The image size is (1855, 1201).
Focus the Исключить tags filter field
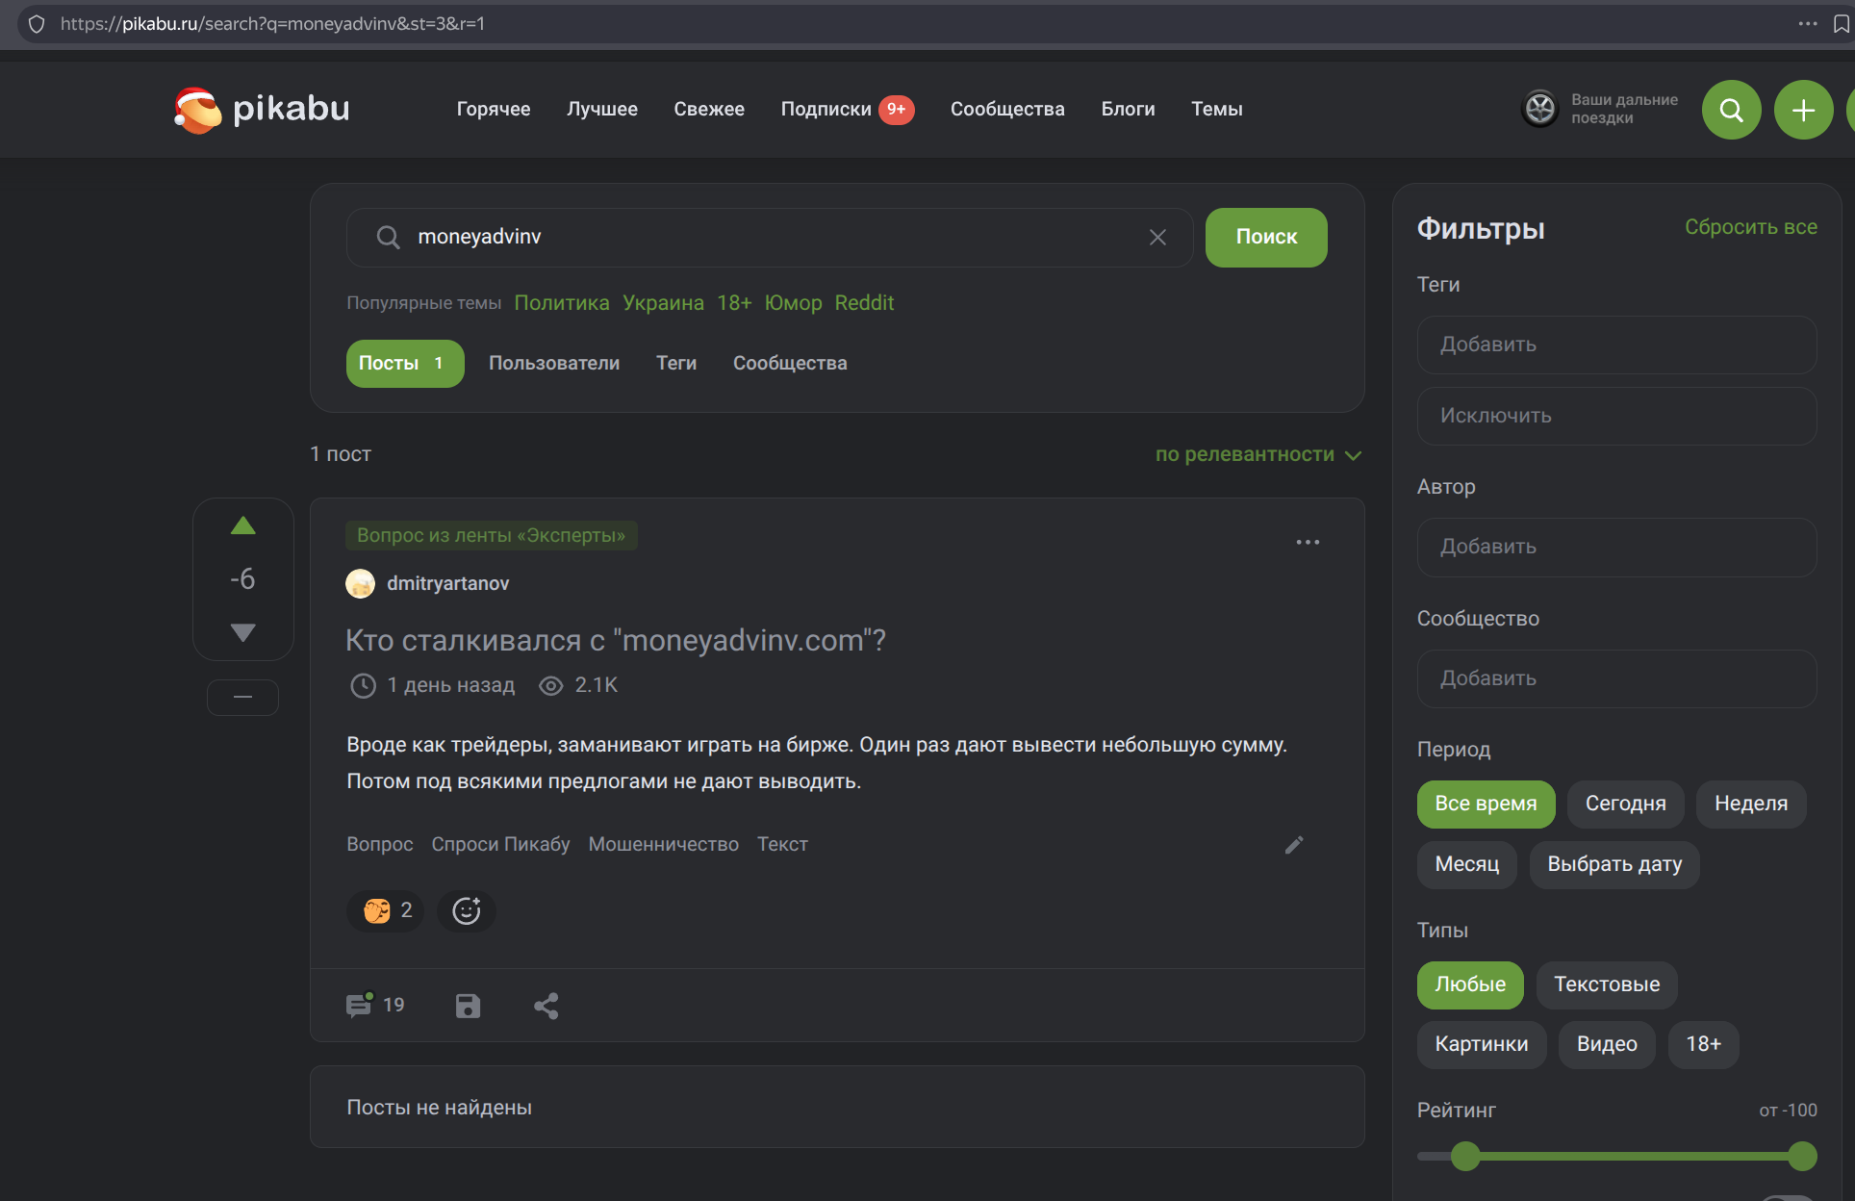click(1616, 416)
